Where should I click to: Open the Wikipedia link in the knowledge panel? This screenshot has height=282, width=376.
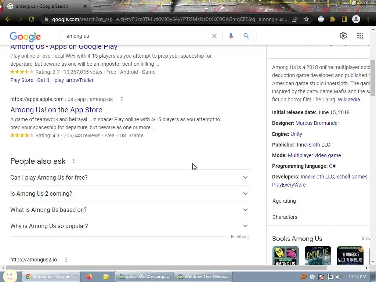(349, 100)
